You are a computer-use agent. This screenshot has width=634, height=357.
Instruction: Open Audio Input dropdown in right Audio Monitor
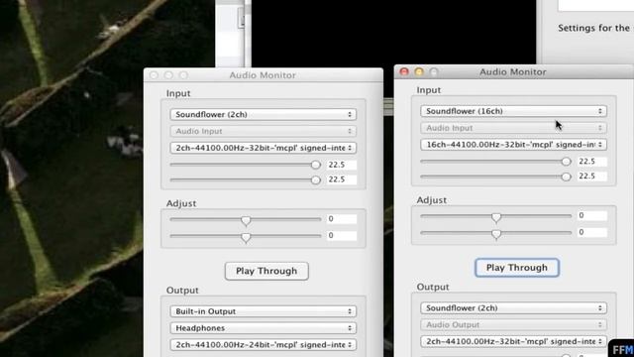coord(513,128)
